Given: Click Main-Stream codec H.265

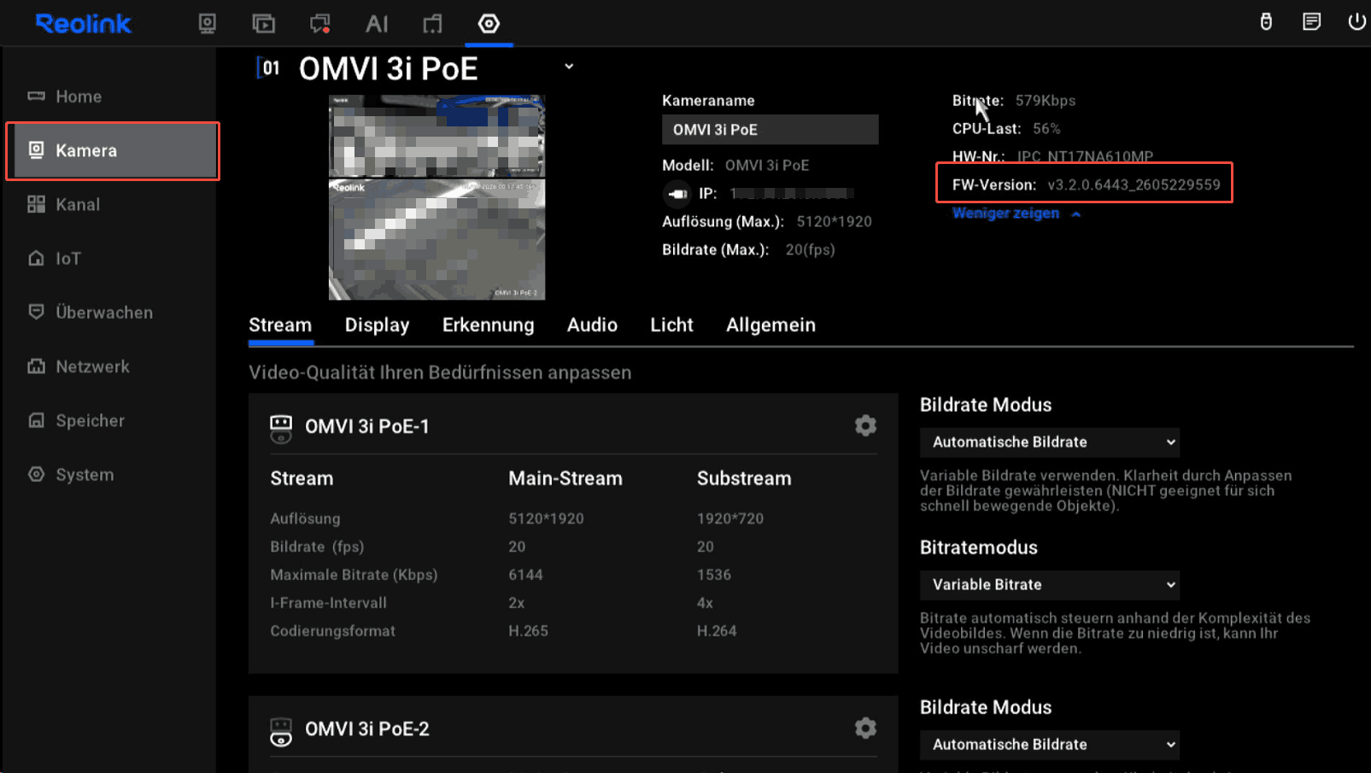Looking at the screenshot, I should point(528,631).
